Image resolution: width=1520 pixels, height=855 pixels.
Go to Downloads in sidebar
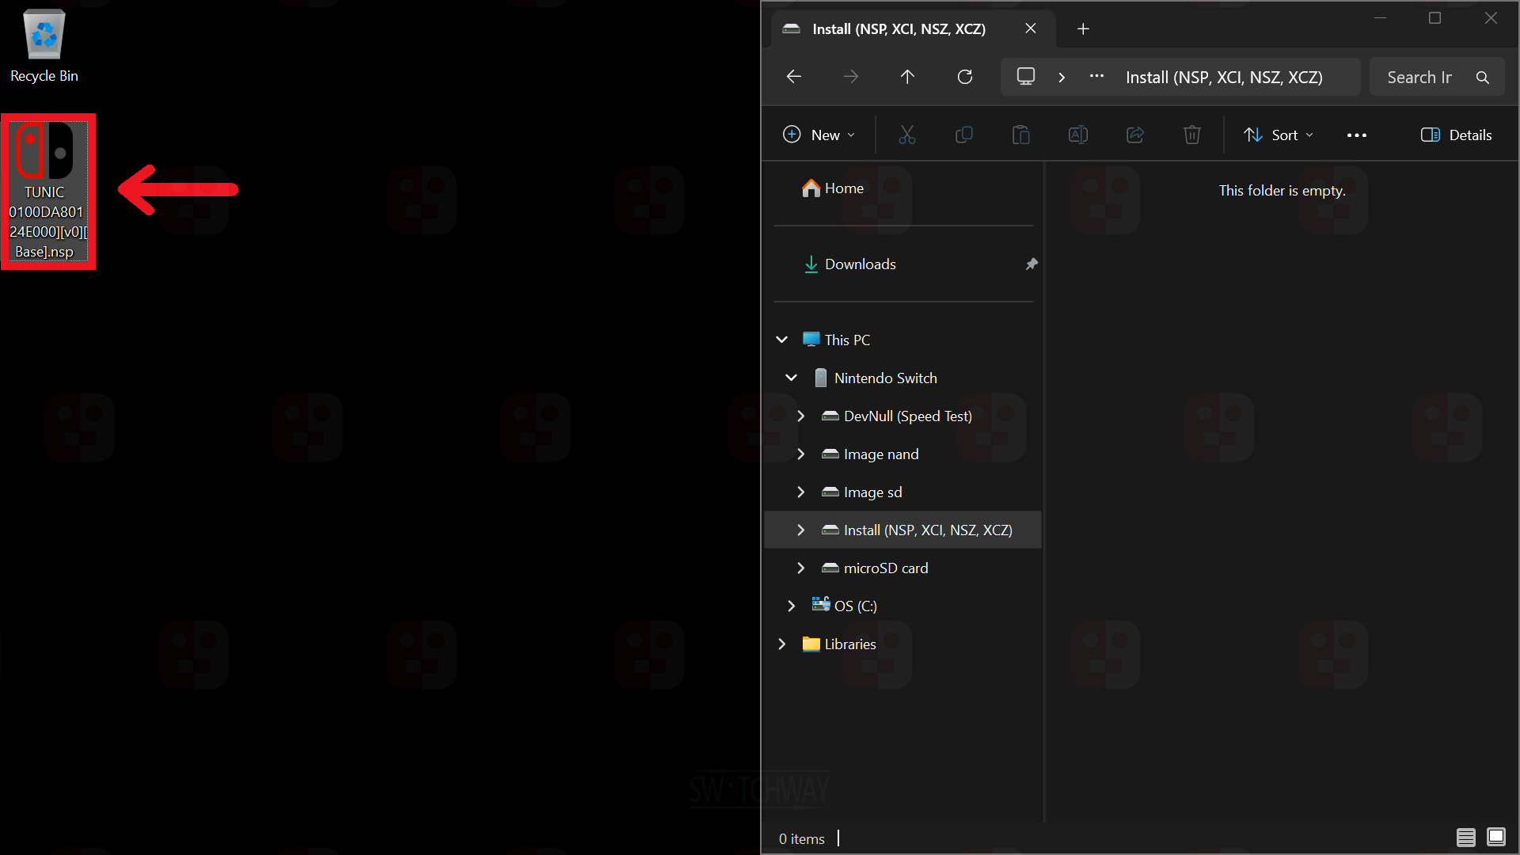pos(860,264)
